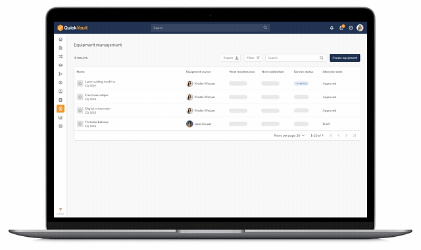This screenshot has height=250, width=421.
Task: Click the QuickVault logo
Action: point(72,28)
